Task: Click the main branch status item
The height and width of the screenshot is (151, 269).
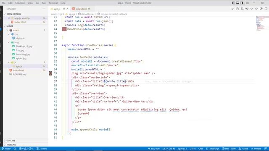Action: click(6, 148)
